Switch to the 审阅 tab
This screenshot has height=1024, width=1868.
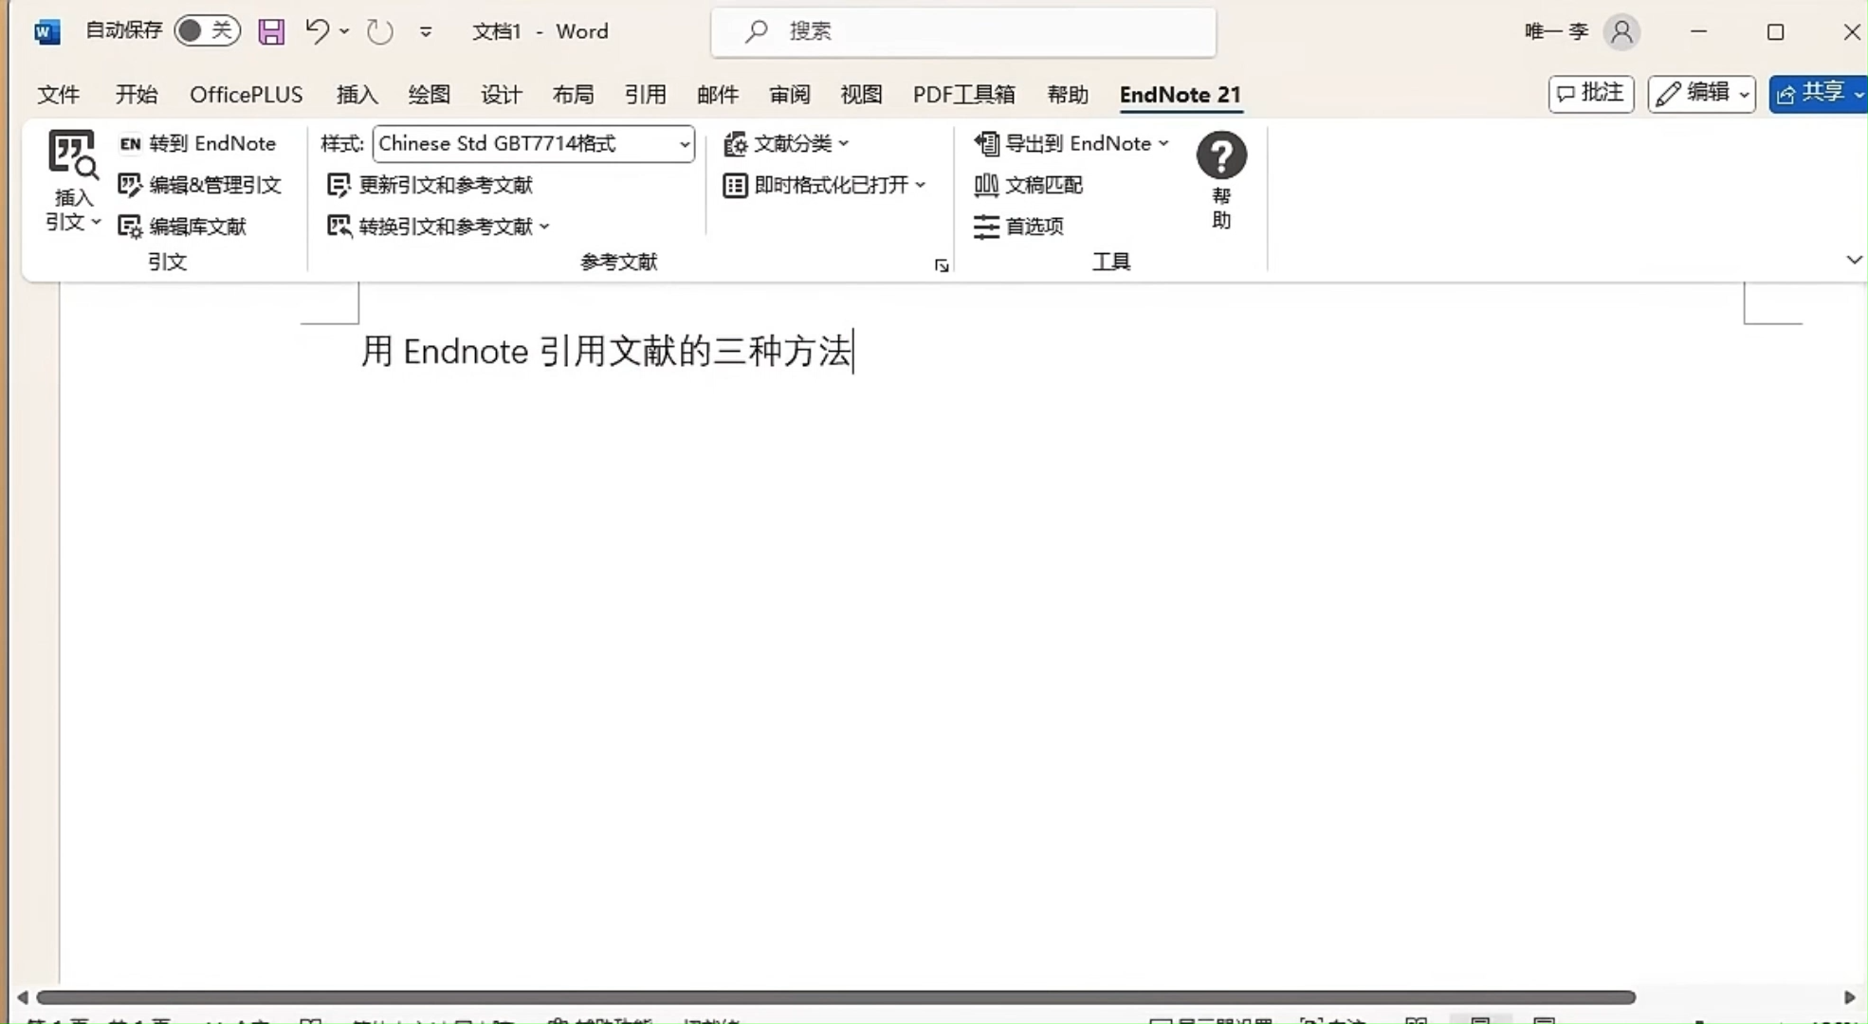click(790, 95)
